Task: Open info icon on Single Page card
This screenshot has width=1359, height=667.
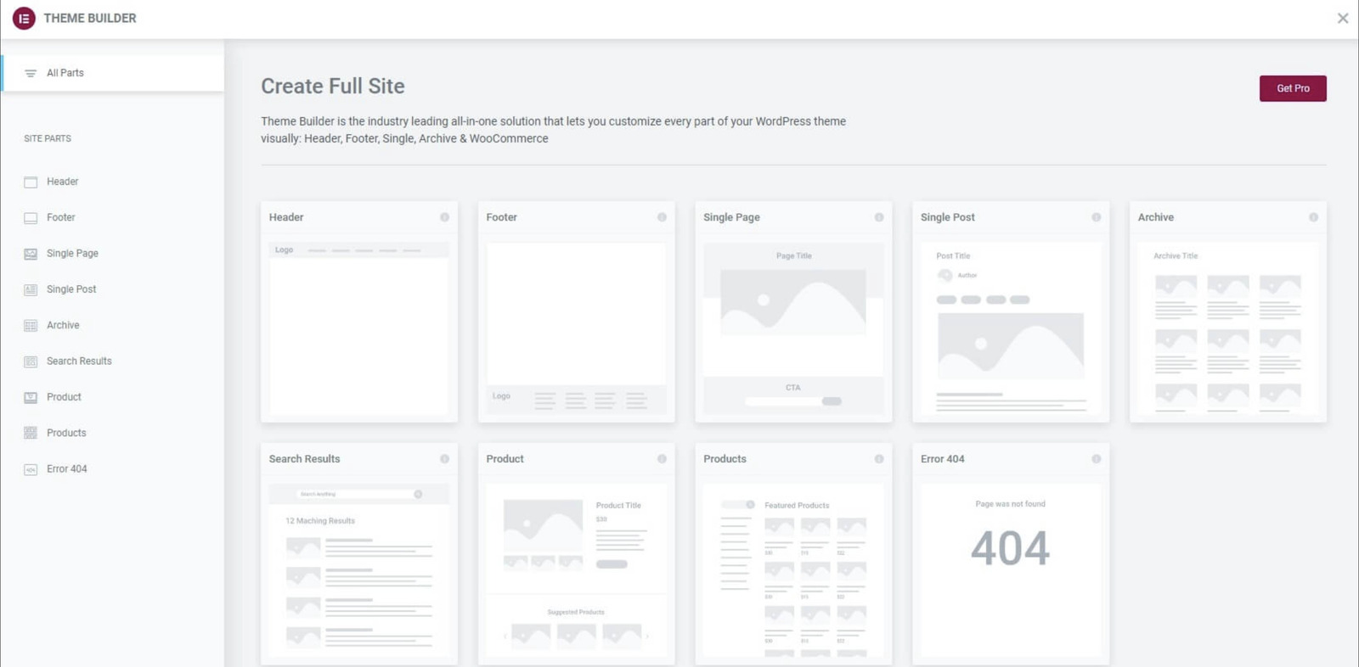Action: (879, 217)
